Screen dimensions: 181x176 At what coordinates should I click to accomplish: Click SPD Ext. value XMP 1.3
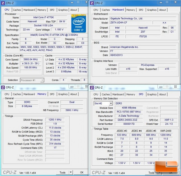pos(169,120)
